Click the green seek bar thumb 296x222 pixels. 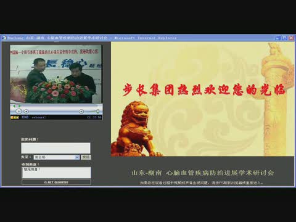pyautogui.click(x=17, y=106)
